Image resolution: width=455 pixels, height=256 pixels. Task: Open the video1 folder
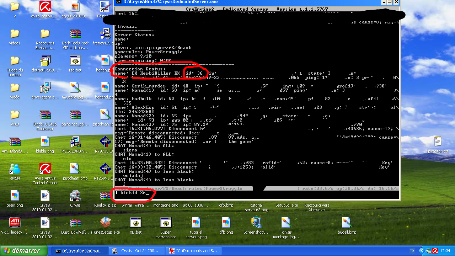[x=15, y=34]
